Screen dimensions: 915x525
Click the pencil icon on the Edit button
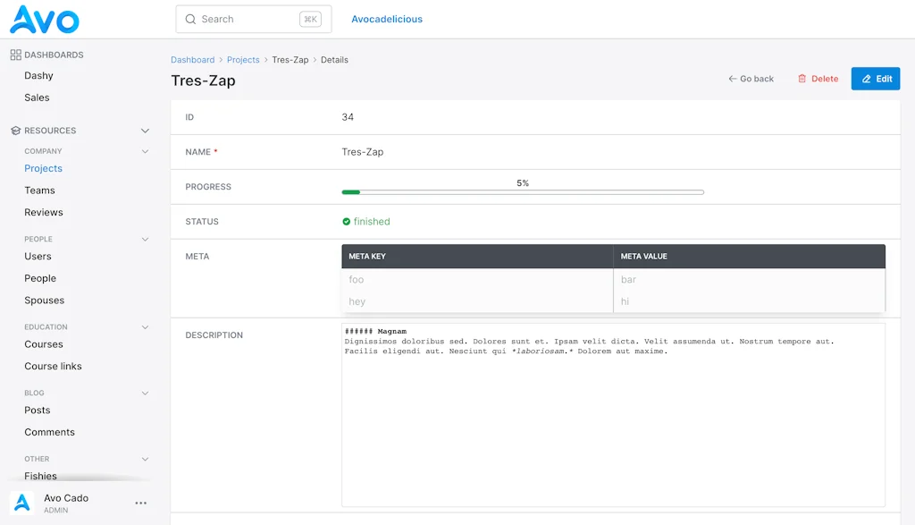866,79
